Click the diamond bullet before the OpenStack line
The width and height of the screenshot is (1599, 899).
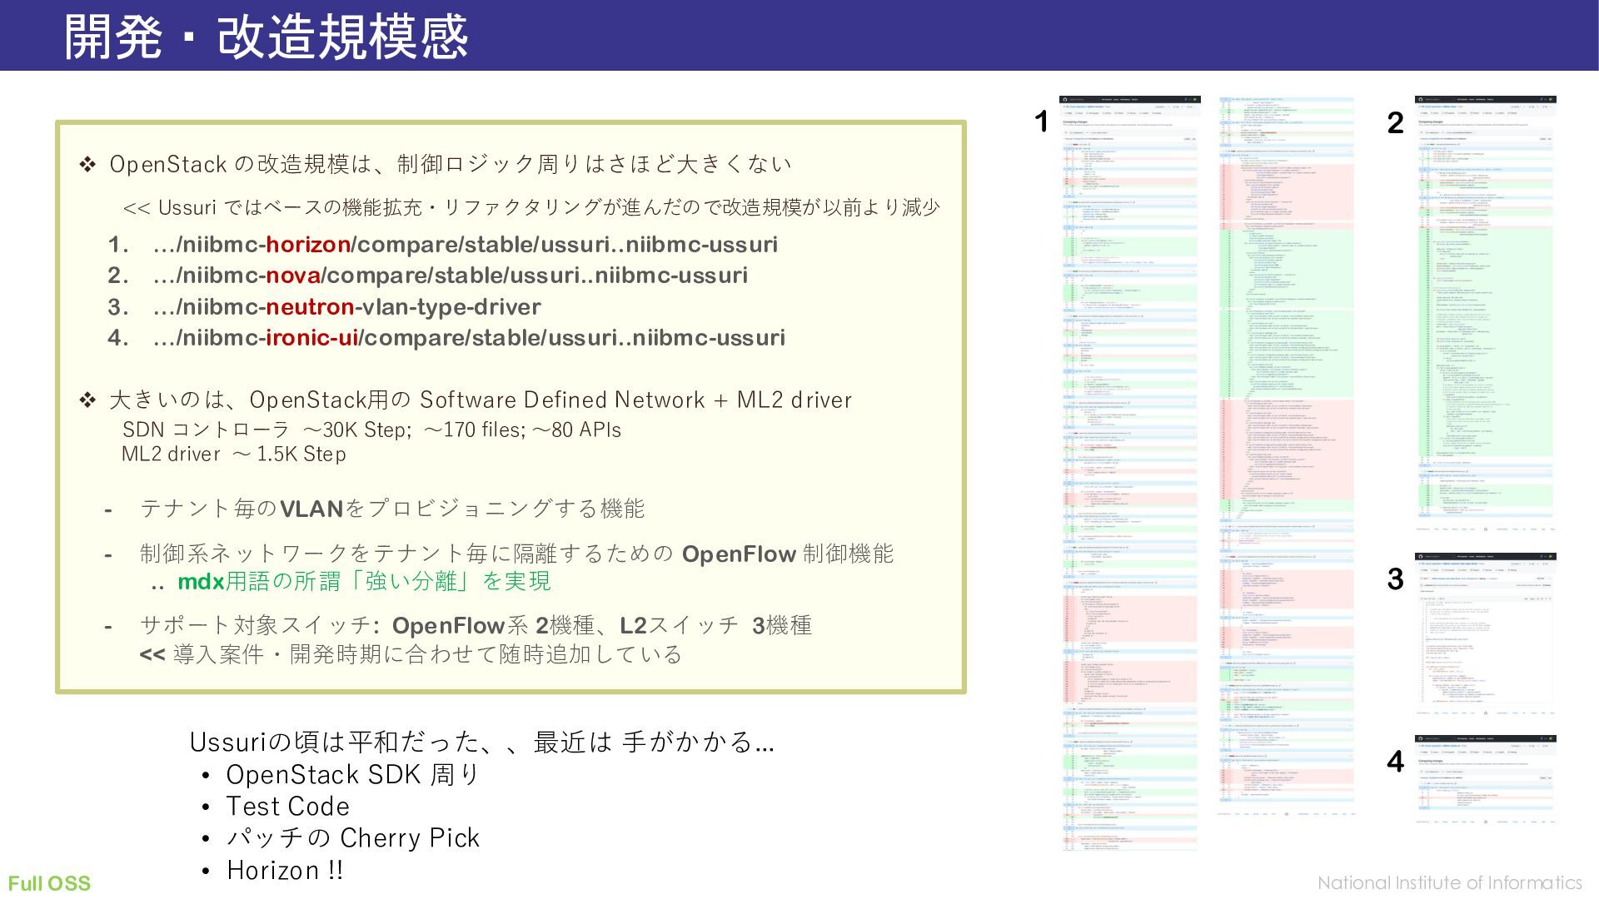[x=87, y=164]
